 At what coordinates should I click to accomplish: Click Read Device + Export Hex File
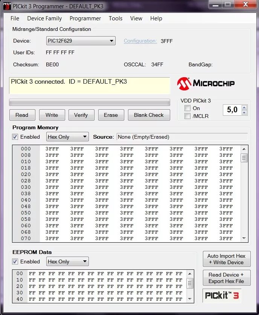click(x=227, y=278)
